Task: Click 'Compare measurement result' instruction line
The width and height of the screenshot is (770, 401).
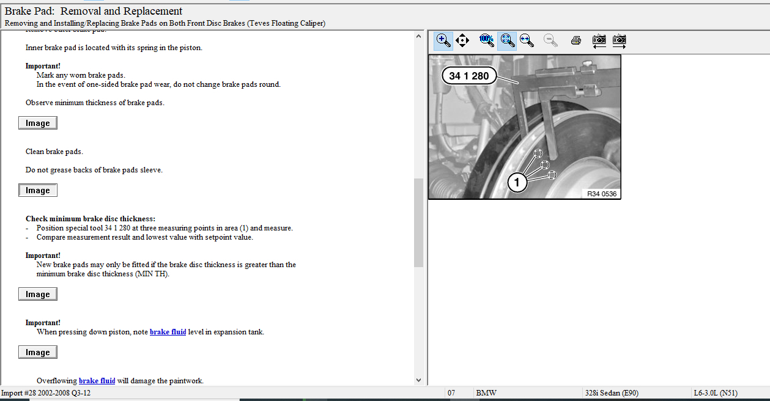Action: coord(145,237)
